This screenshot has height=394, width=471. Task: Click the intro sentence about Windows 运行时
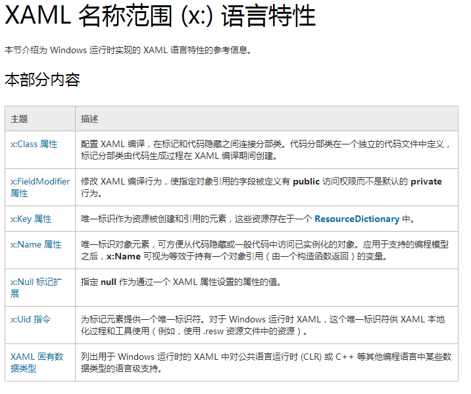click(128, 50)
